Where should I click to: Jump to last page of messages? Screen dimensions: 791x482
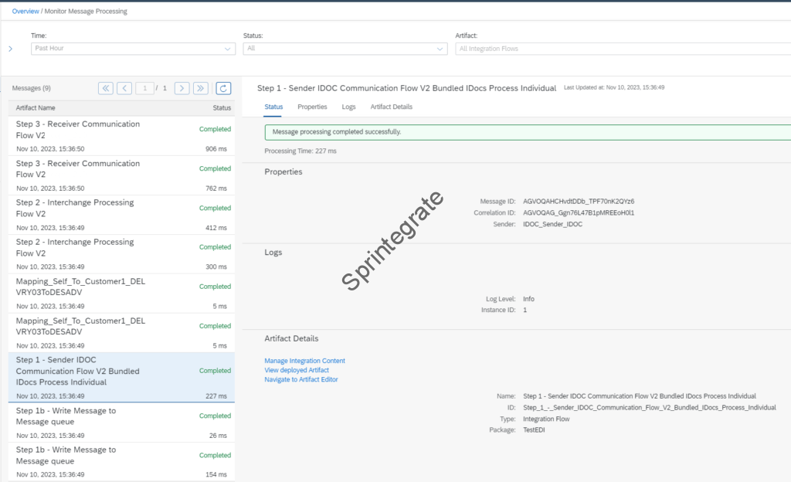[x=201, y=88]
